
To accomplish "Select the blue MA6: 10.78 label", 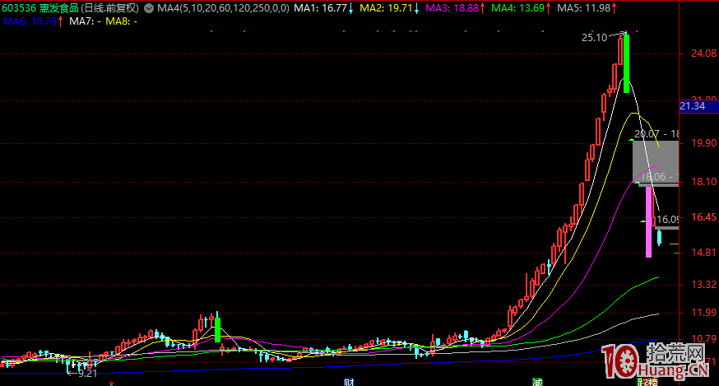I will point(30,21).
